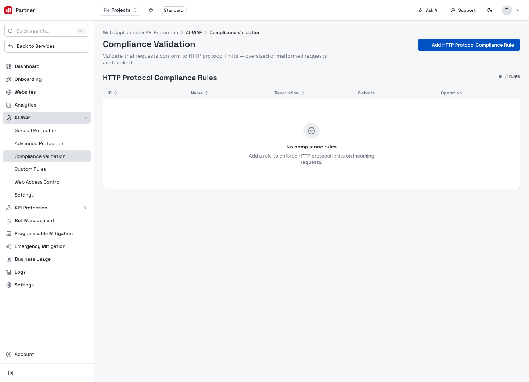529x382 pixels.
Task: Go to Advanced Protection
Action: click(47, 144)
